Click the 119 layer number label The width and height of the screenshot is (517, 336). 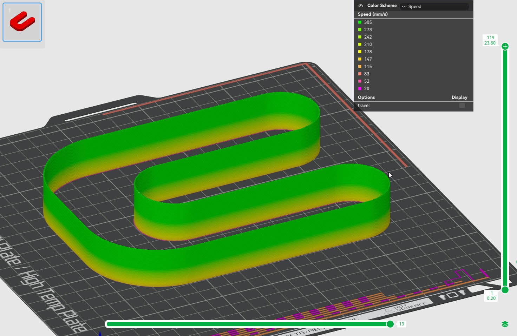pos(490,37)
